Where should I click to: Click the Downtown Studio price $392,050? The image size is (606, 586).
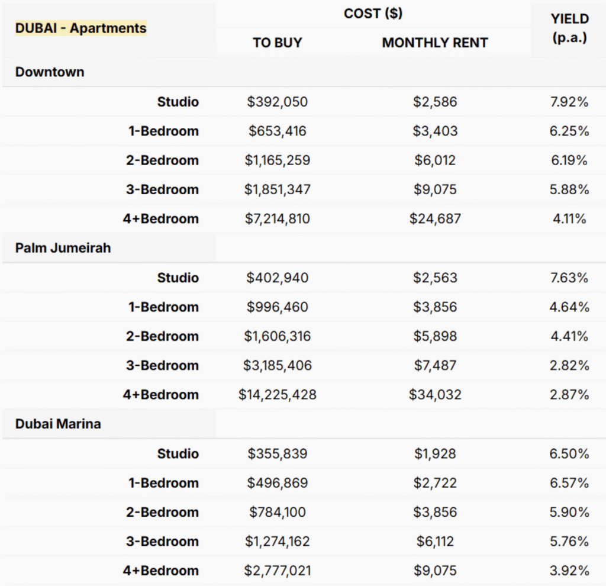pyautogui.click(x=278, y=102)
